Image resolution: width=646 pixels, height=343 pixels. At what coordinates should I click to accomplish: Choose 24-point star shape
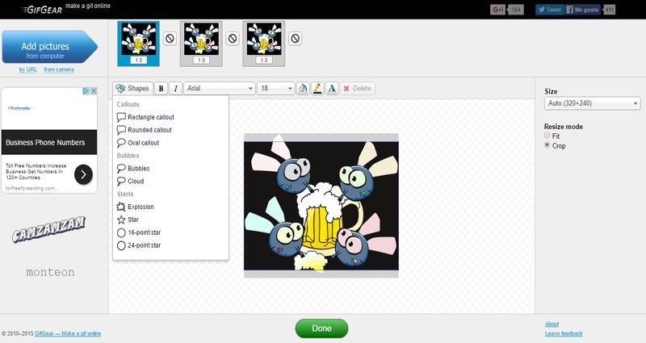pyautogui.click(x=139, y=245)
